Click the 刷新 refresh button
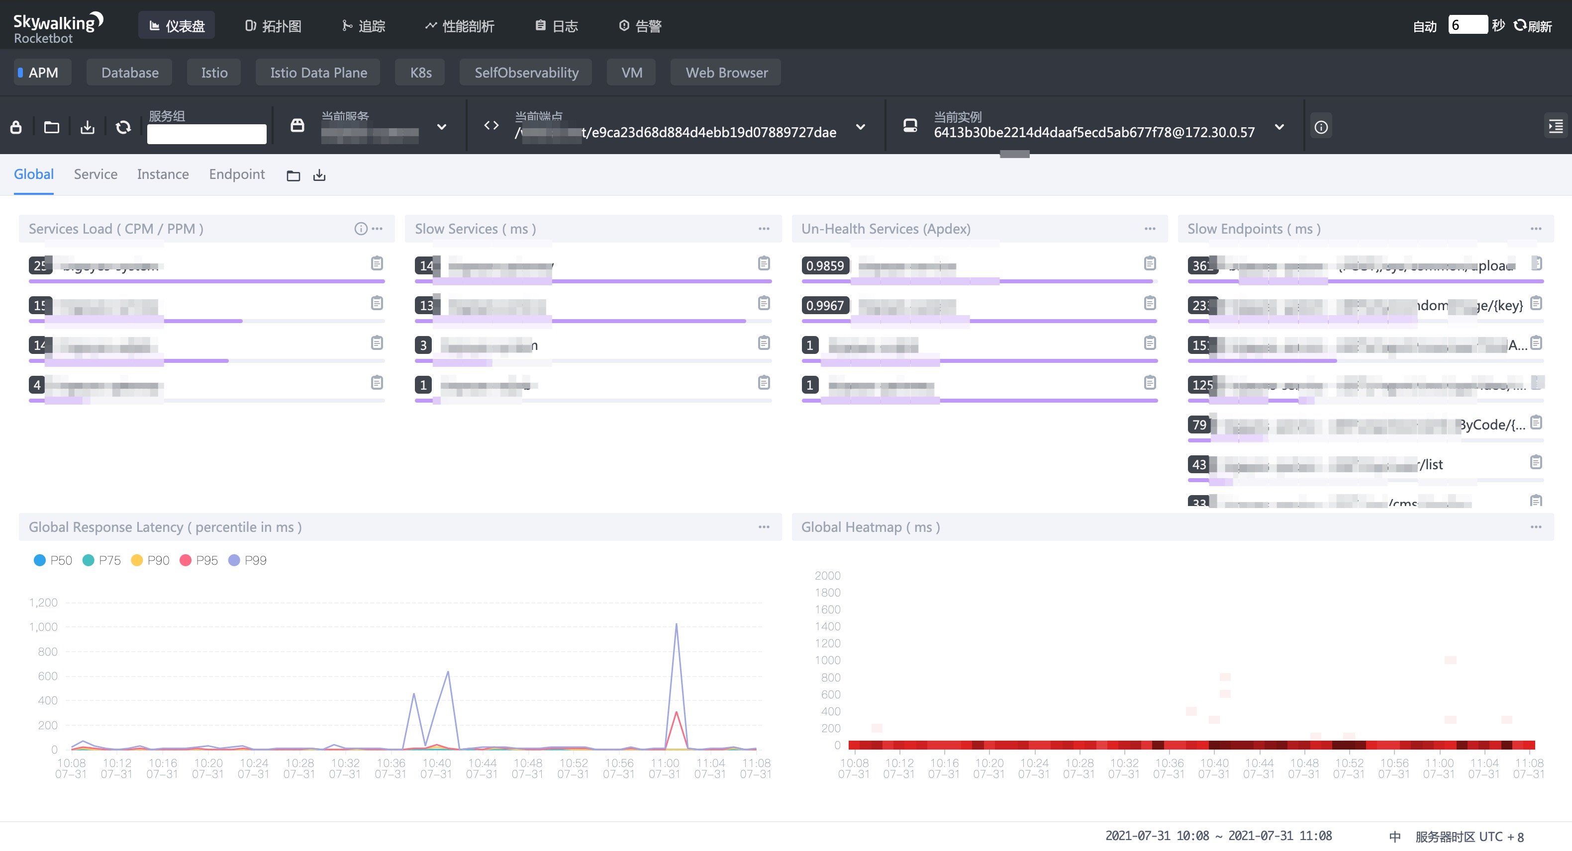This screenshot has height=851, width=1572. click(1533, 26)
